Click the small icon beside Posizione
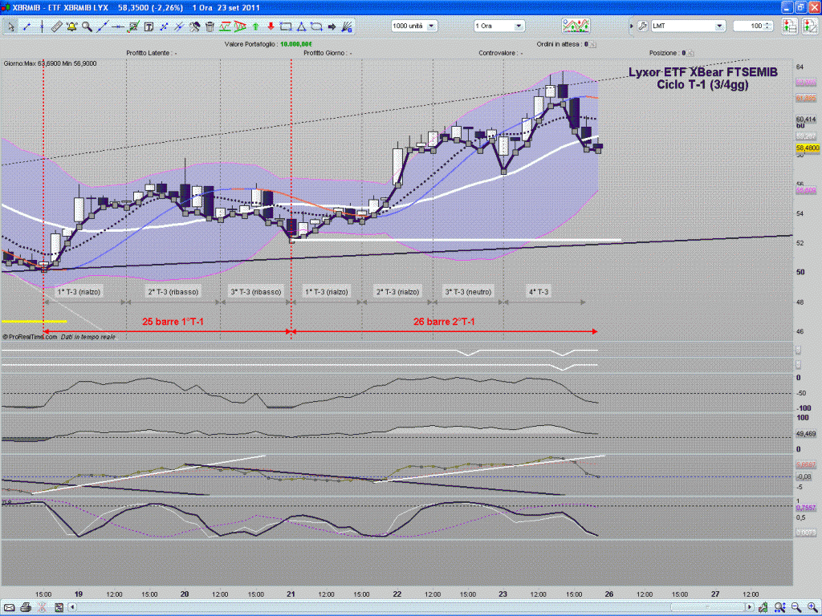822x616 pixels. click(690, 53)
